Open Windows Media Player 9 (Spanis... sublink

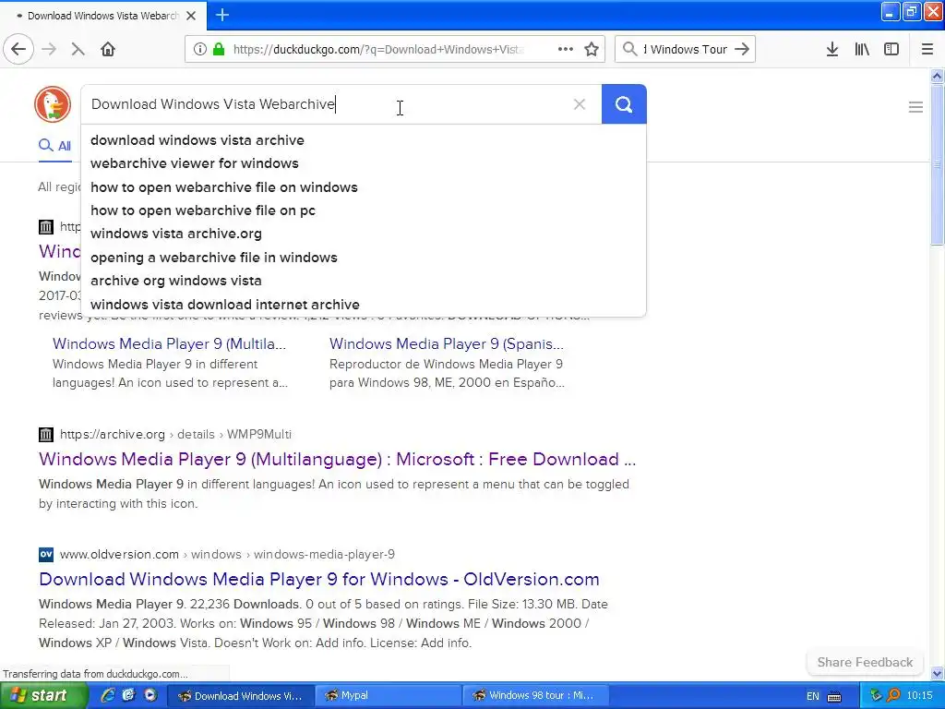tap(447, 343)
